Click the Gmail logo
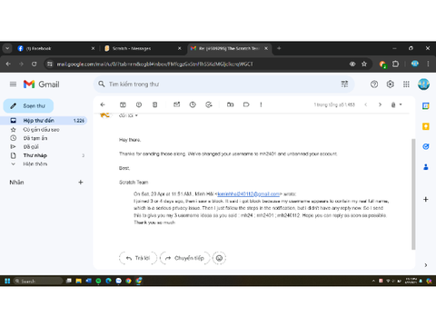Image resolution: width=436 pixels, height=327 pixels. (42, 84)
